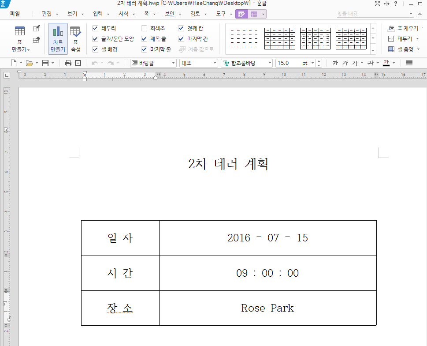Uncheck the 제목 줄 checkbox
Screen dimensions: 427x346
click(x=144, y=39)
